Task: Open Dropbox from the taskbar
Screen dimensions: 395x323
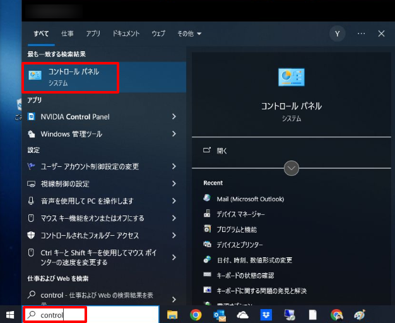Action: click(266, 315)
